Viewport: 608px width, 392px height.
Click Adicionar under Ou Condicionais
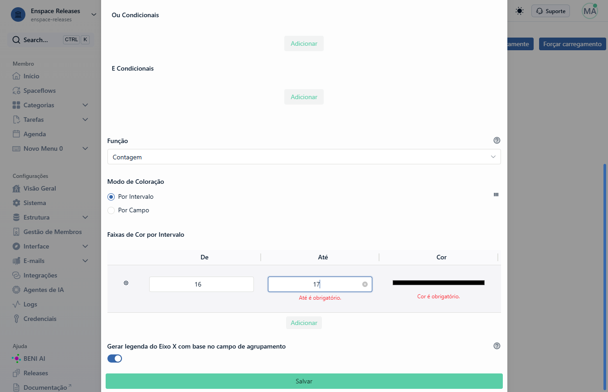304,43
